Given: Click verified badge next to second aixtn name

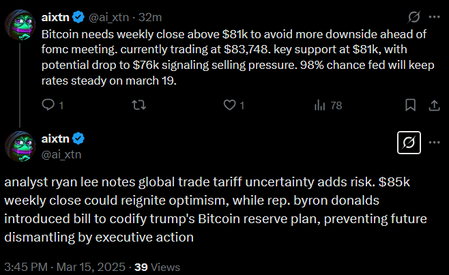Looking at the screenshot, I should tap(78, 139).
